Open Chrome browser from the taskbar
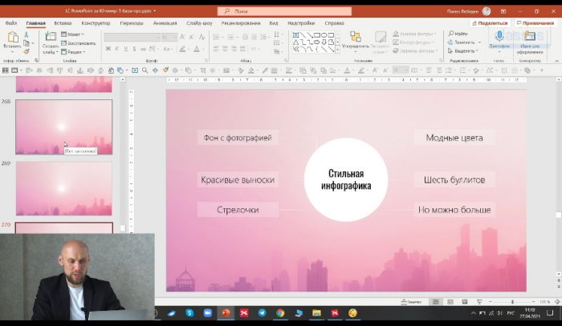Viewport: 562px width, 326px height. point(280,312)
